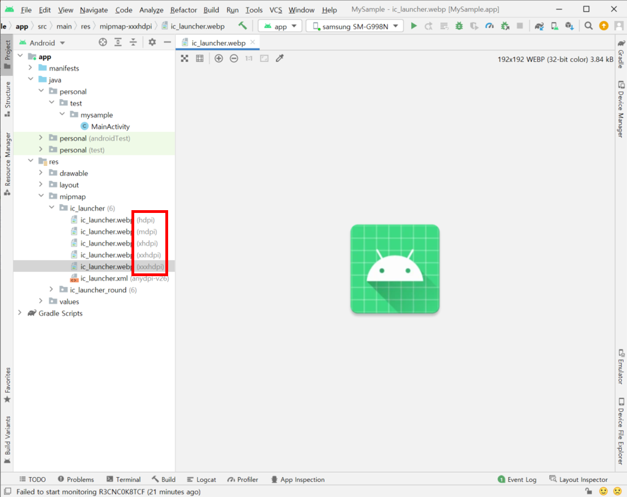The image size is (627, 497).
Task: Click the Apply Changes and Restart Activity icon
Action: click(x=429, y=26)
